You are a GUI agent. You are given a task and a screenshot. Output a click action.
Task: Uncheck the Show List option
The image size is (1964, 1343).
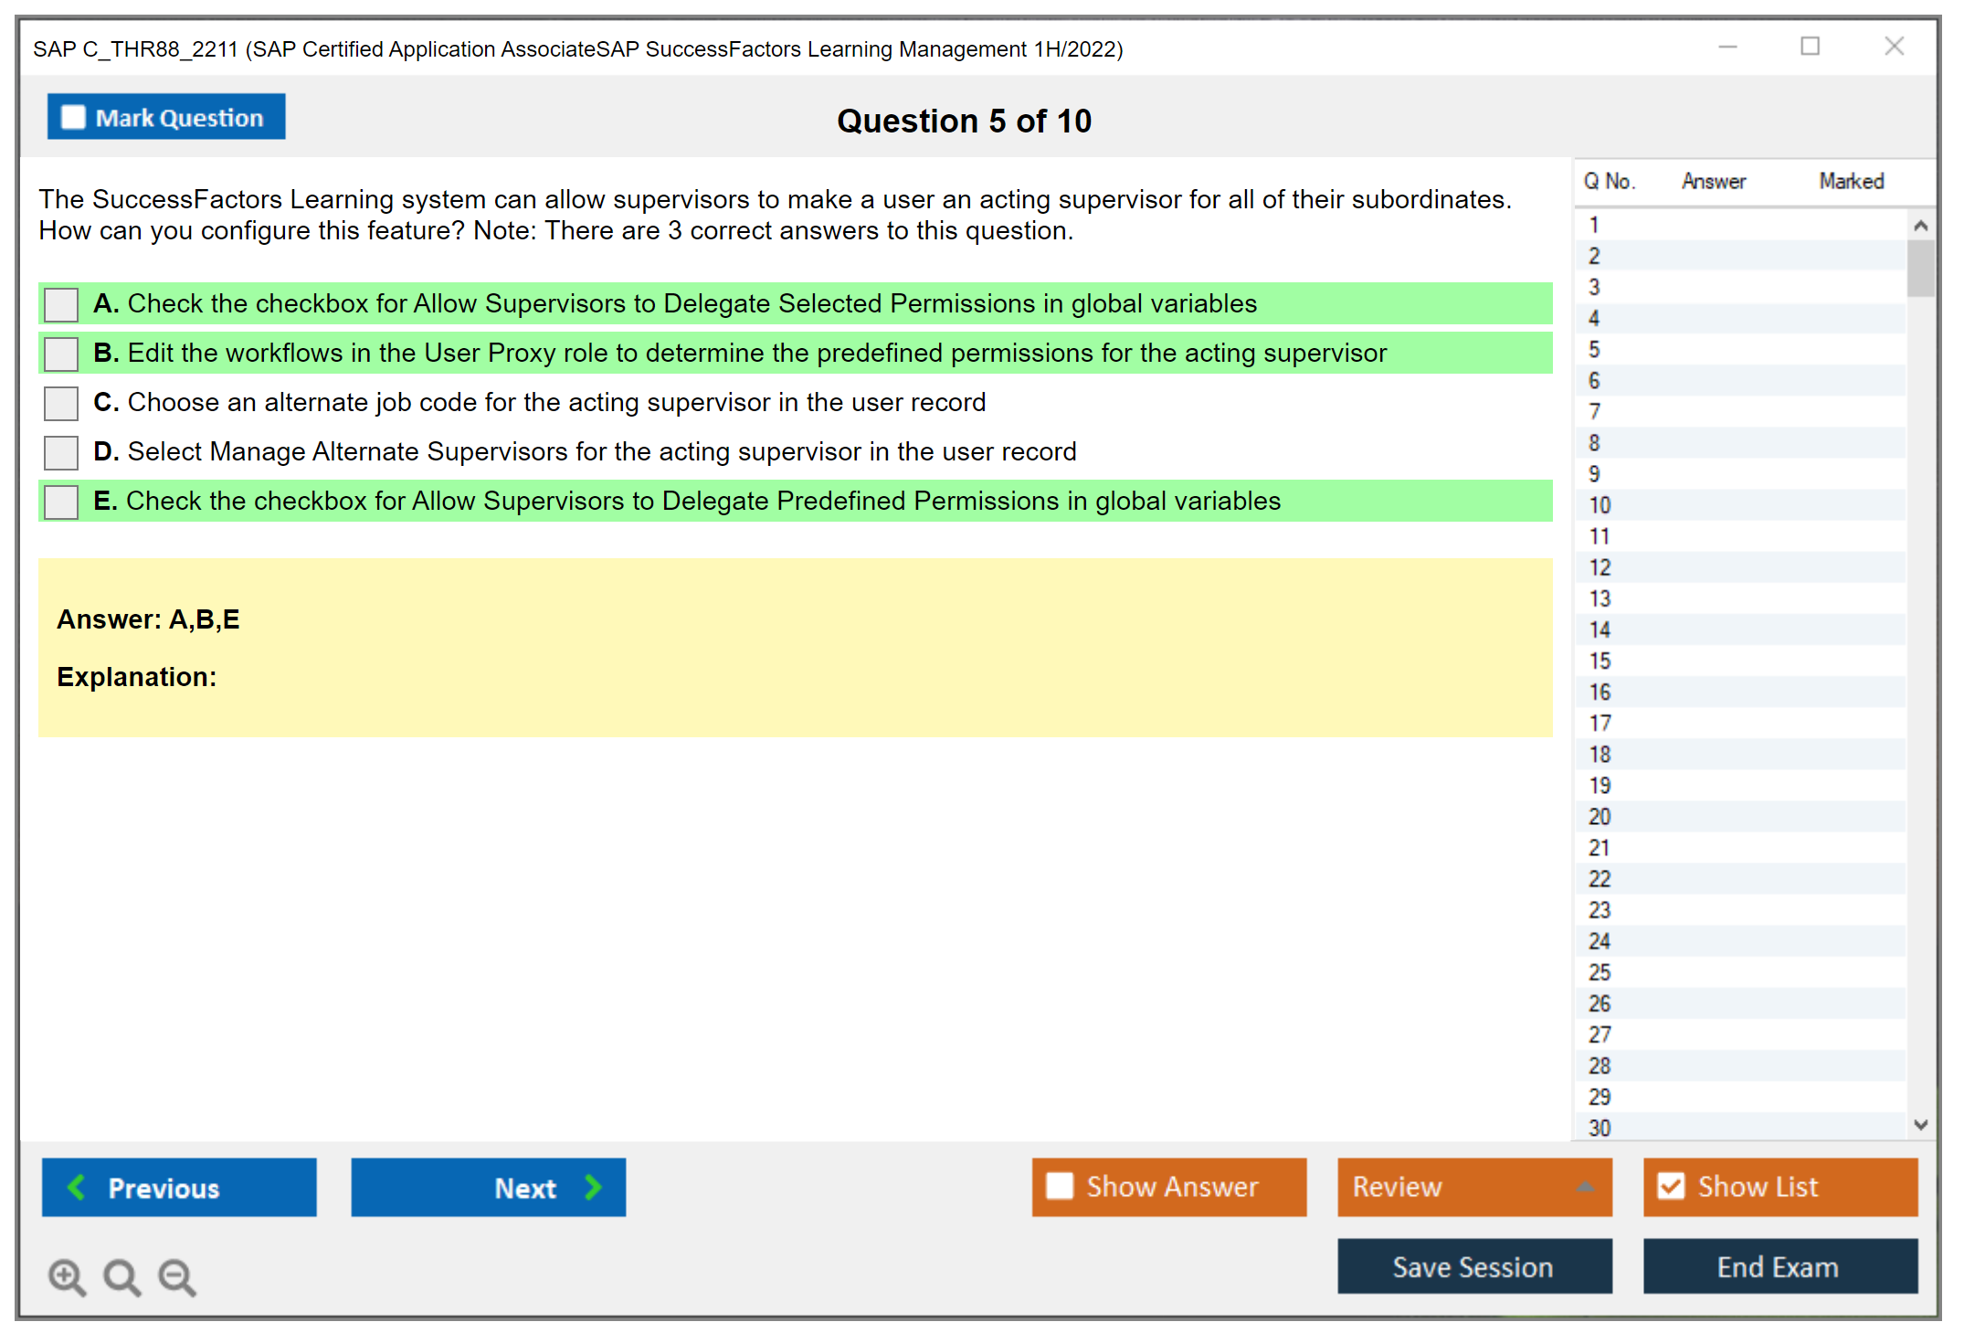(1671, 1186)
